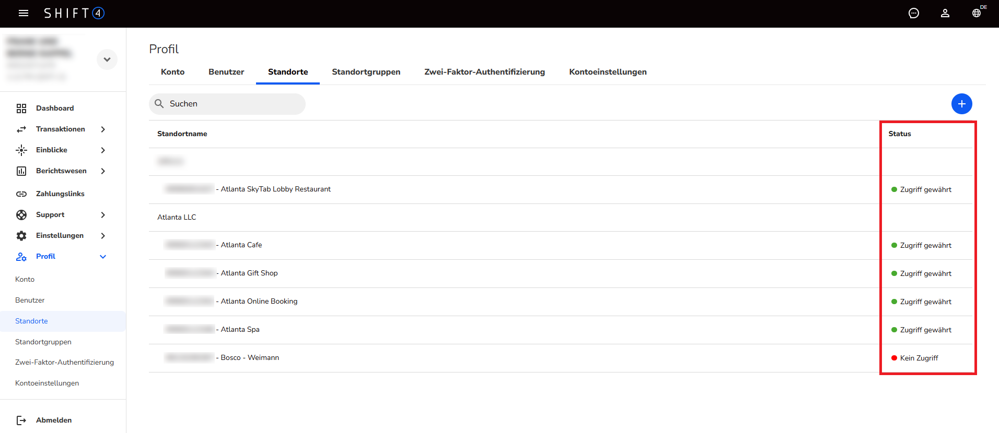Select Atlanta SkyTab Lobby Restaurant row
This screenshot has width=999, height=433.
561,189
